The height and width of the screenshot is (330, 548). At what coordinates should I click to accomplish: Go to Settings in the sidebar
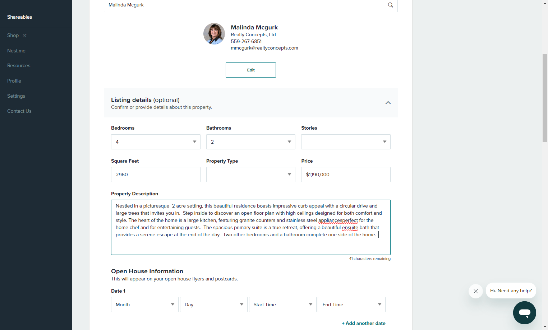[x=16, y=96]
